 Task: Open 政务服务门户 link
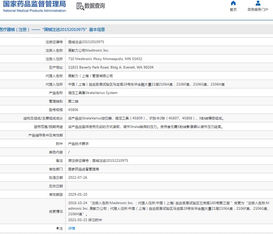[258, 10]
